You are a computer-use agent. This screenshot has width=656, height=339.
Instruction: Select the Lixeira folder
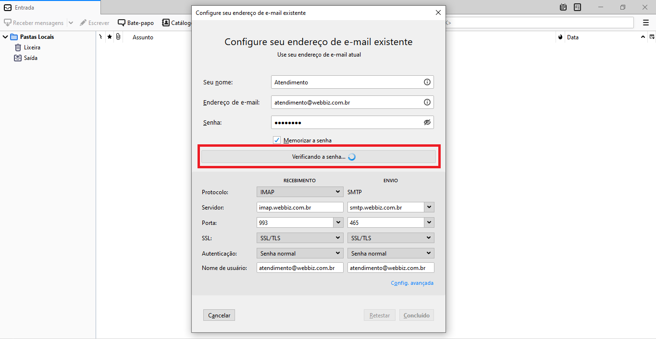(32, 47)
